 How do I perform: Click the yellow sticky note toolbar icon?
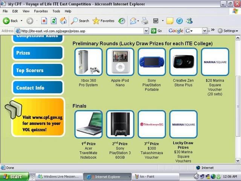[x=170, y=21]
